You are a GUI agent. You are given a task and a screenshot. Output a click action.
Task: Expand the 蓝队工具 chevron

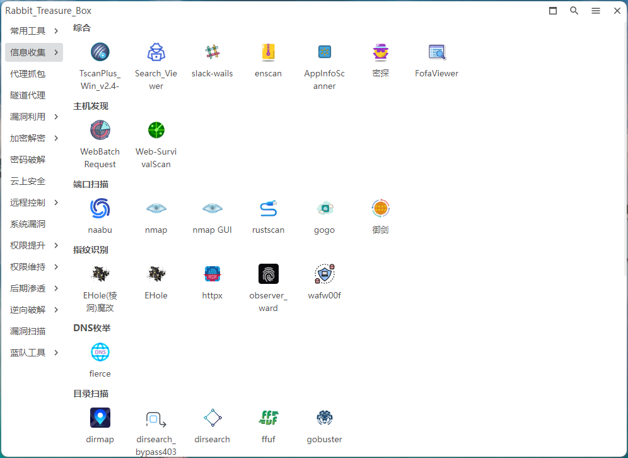[x=56, y=353]
